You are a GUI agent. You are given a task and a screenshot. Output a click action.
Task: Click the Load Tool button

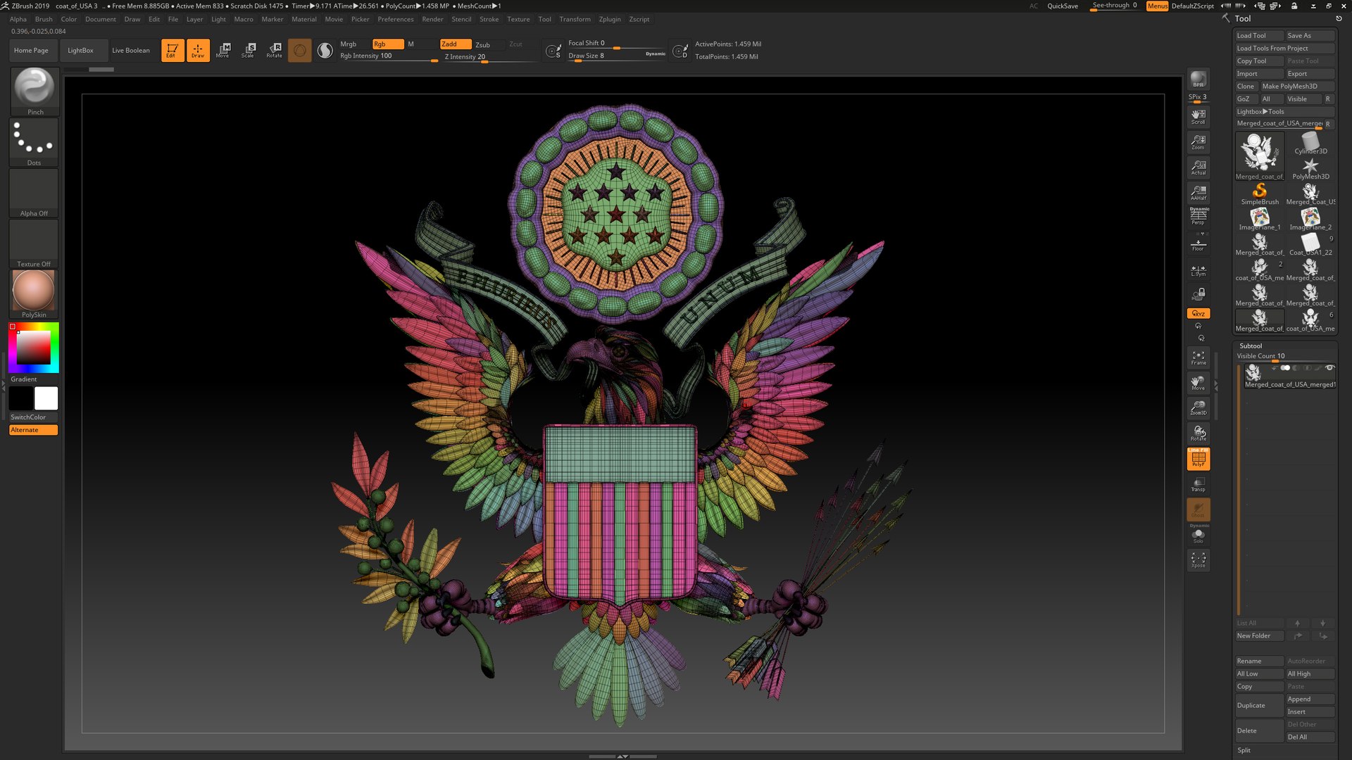(x=1259, y=35)
